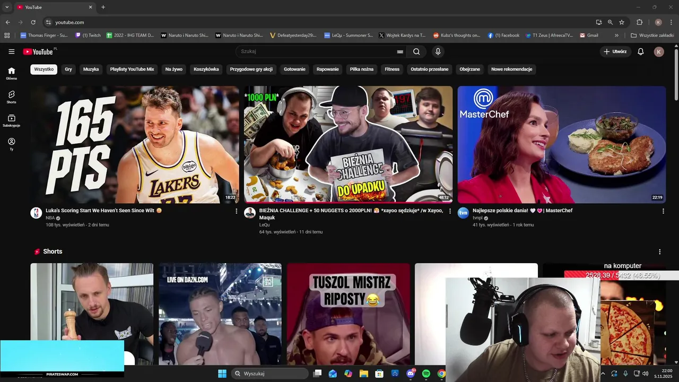Click the page vertical scrollbar
Image resolution: width=679 pixels, height=382 pixels.
coord(676,74)
